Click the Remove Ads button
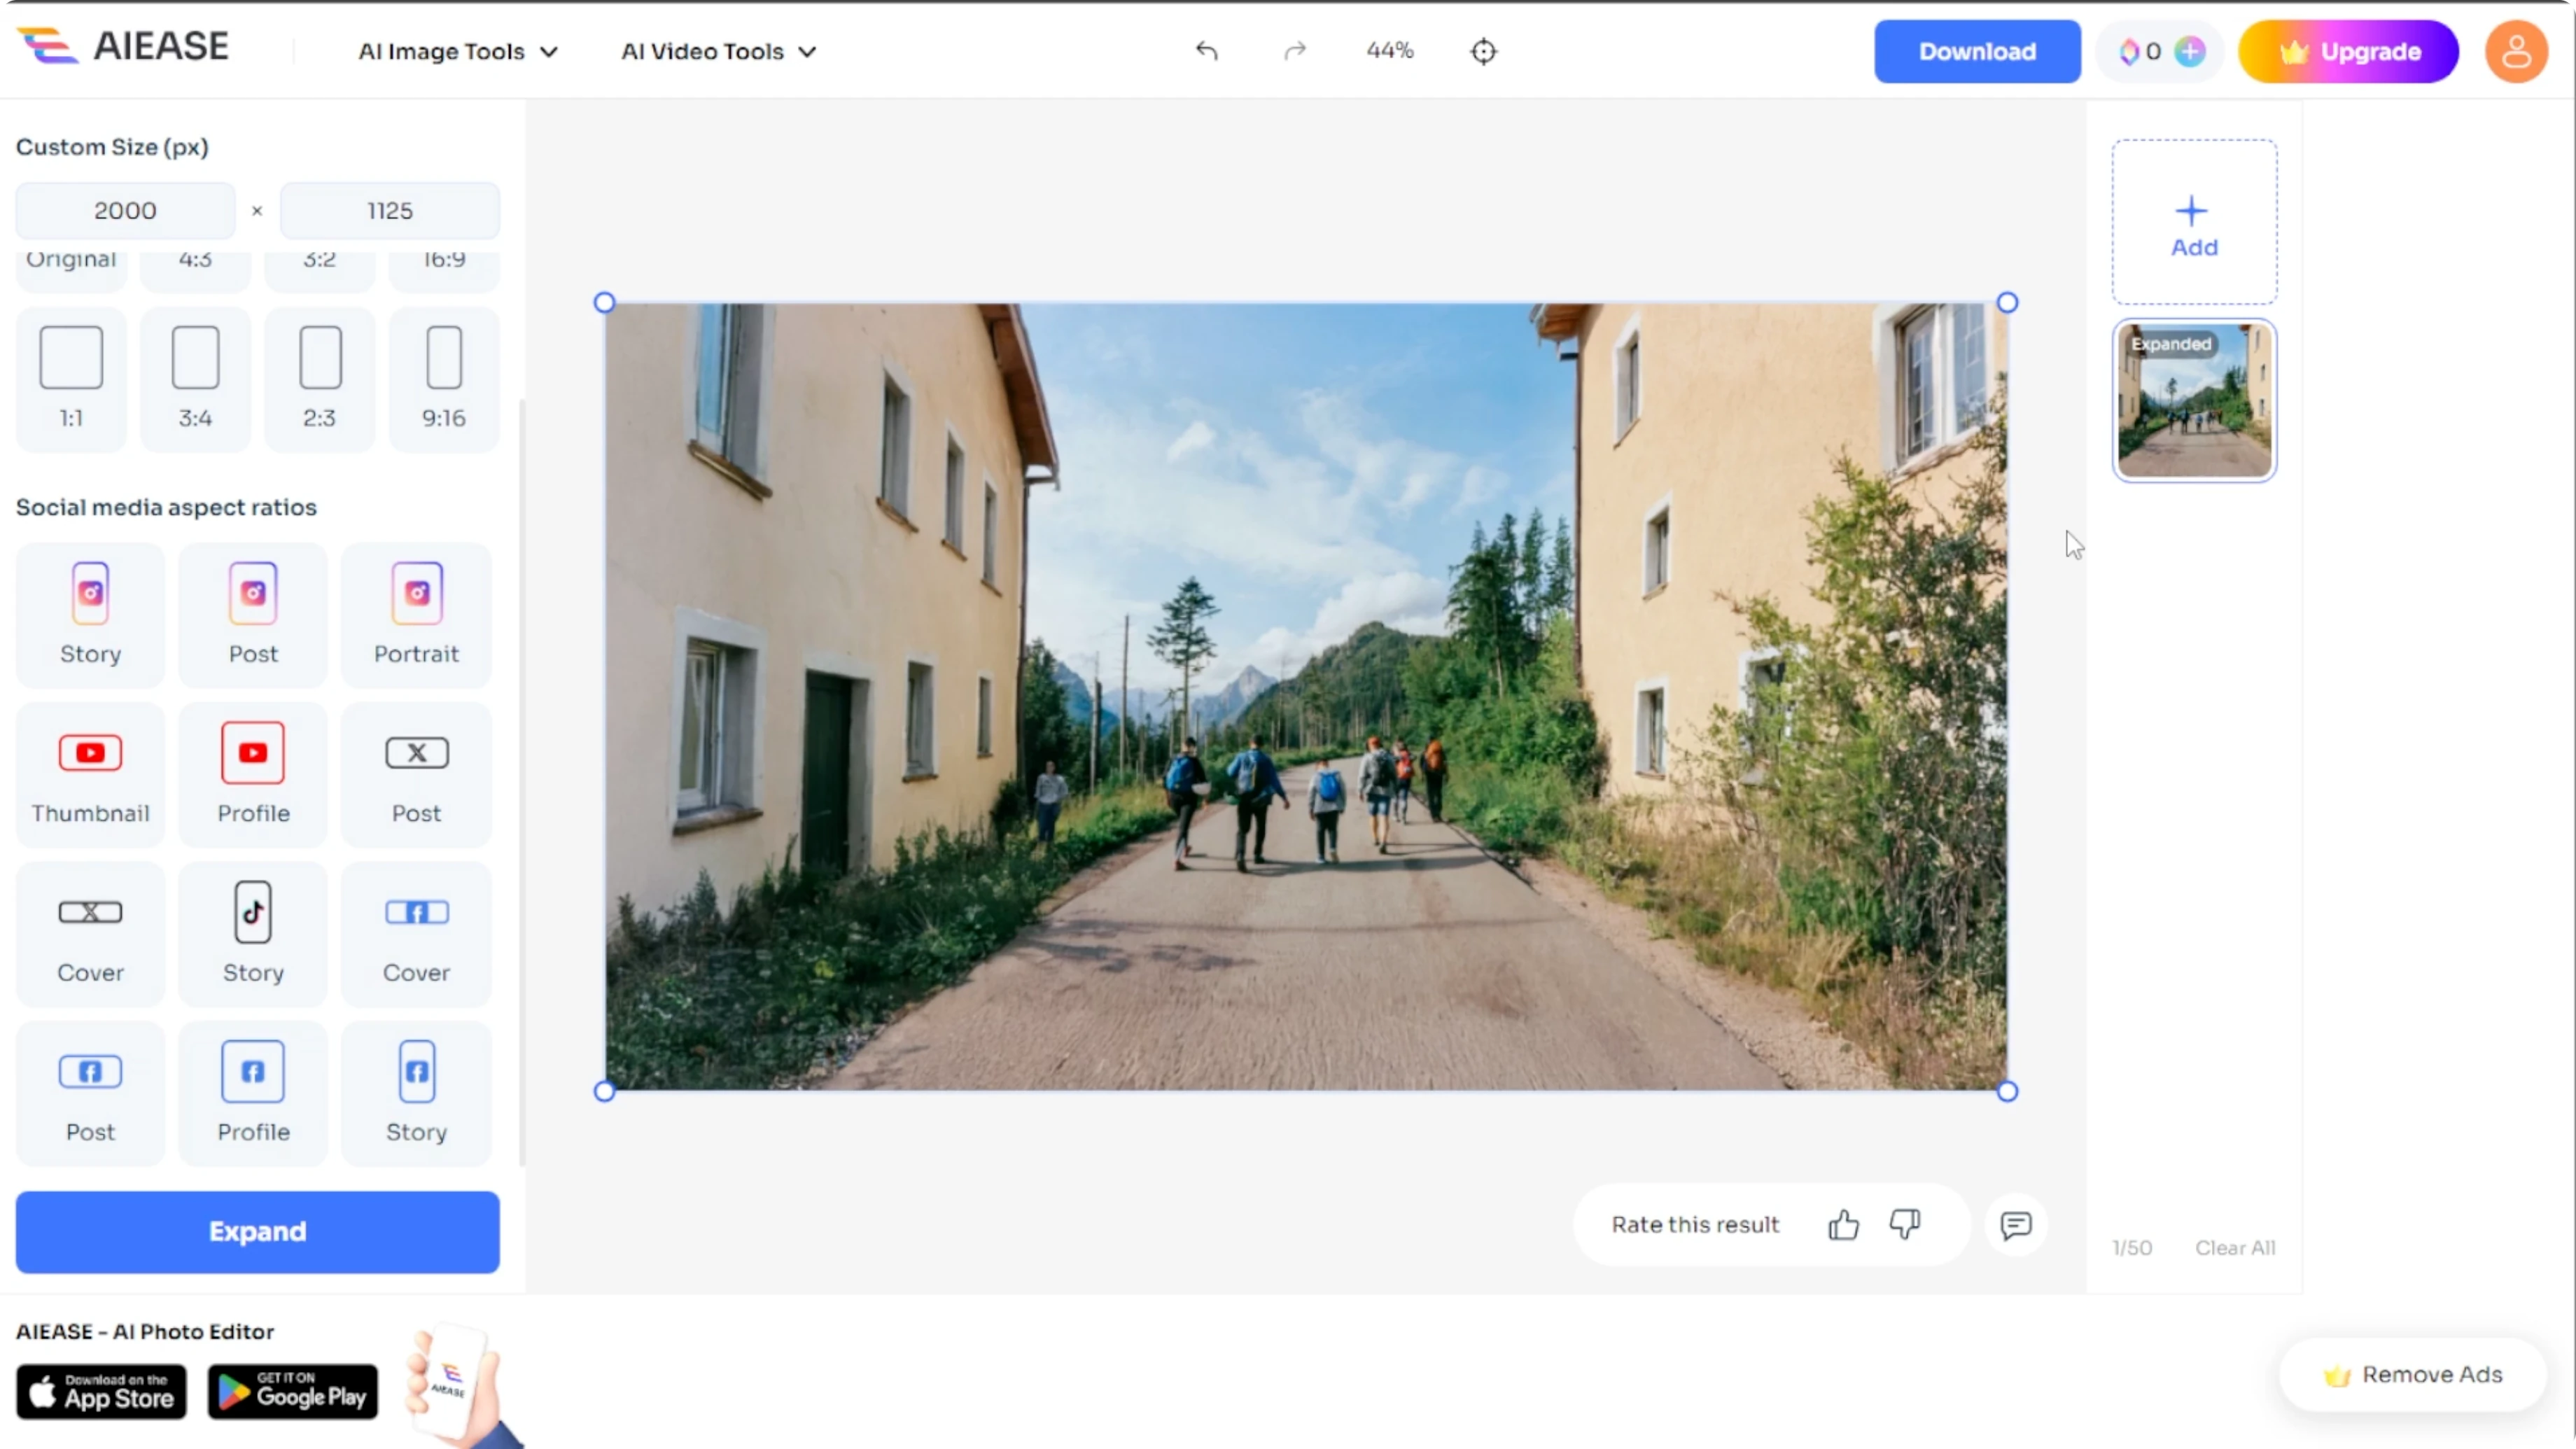The width and height of the screenshot is (2576, 1449). [2412, 1374]
